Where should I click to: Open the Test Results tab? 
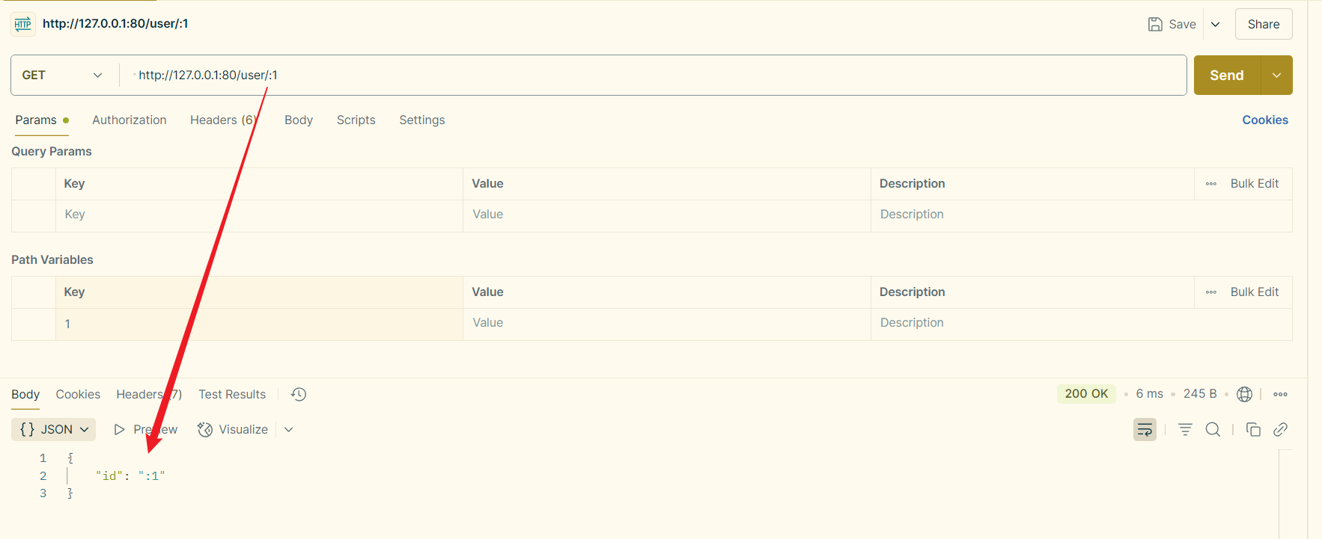coord(232,394)
